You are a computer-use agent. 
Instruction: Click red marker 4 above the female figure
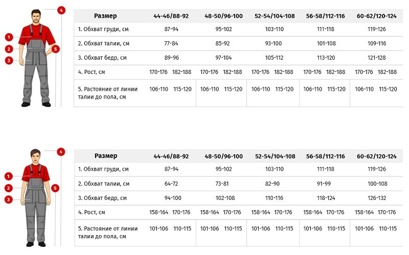pos(61,152)
